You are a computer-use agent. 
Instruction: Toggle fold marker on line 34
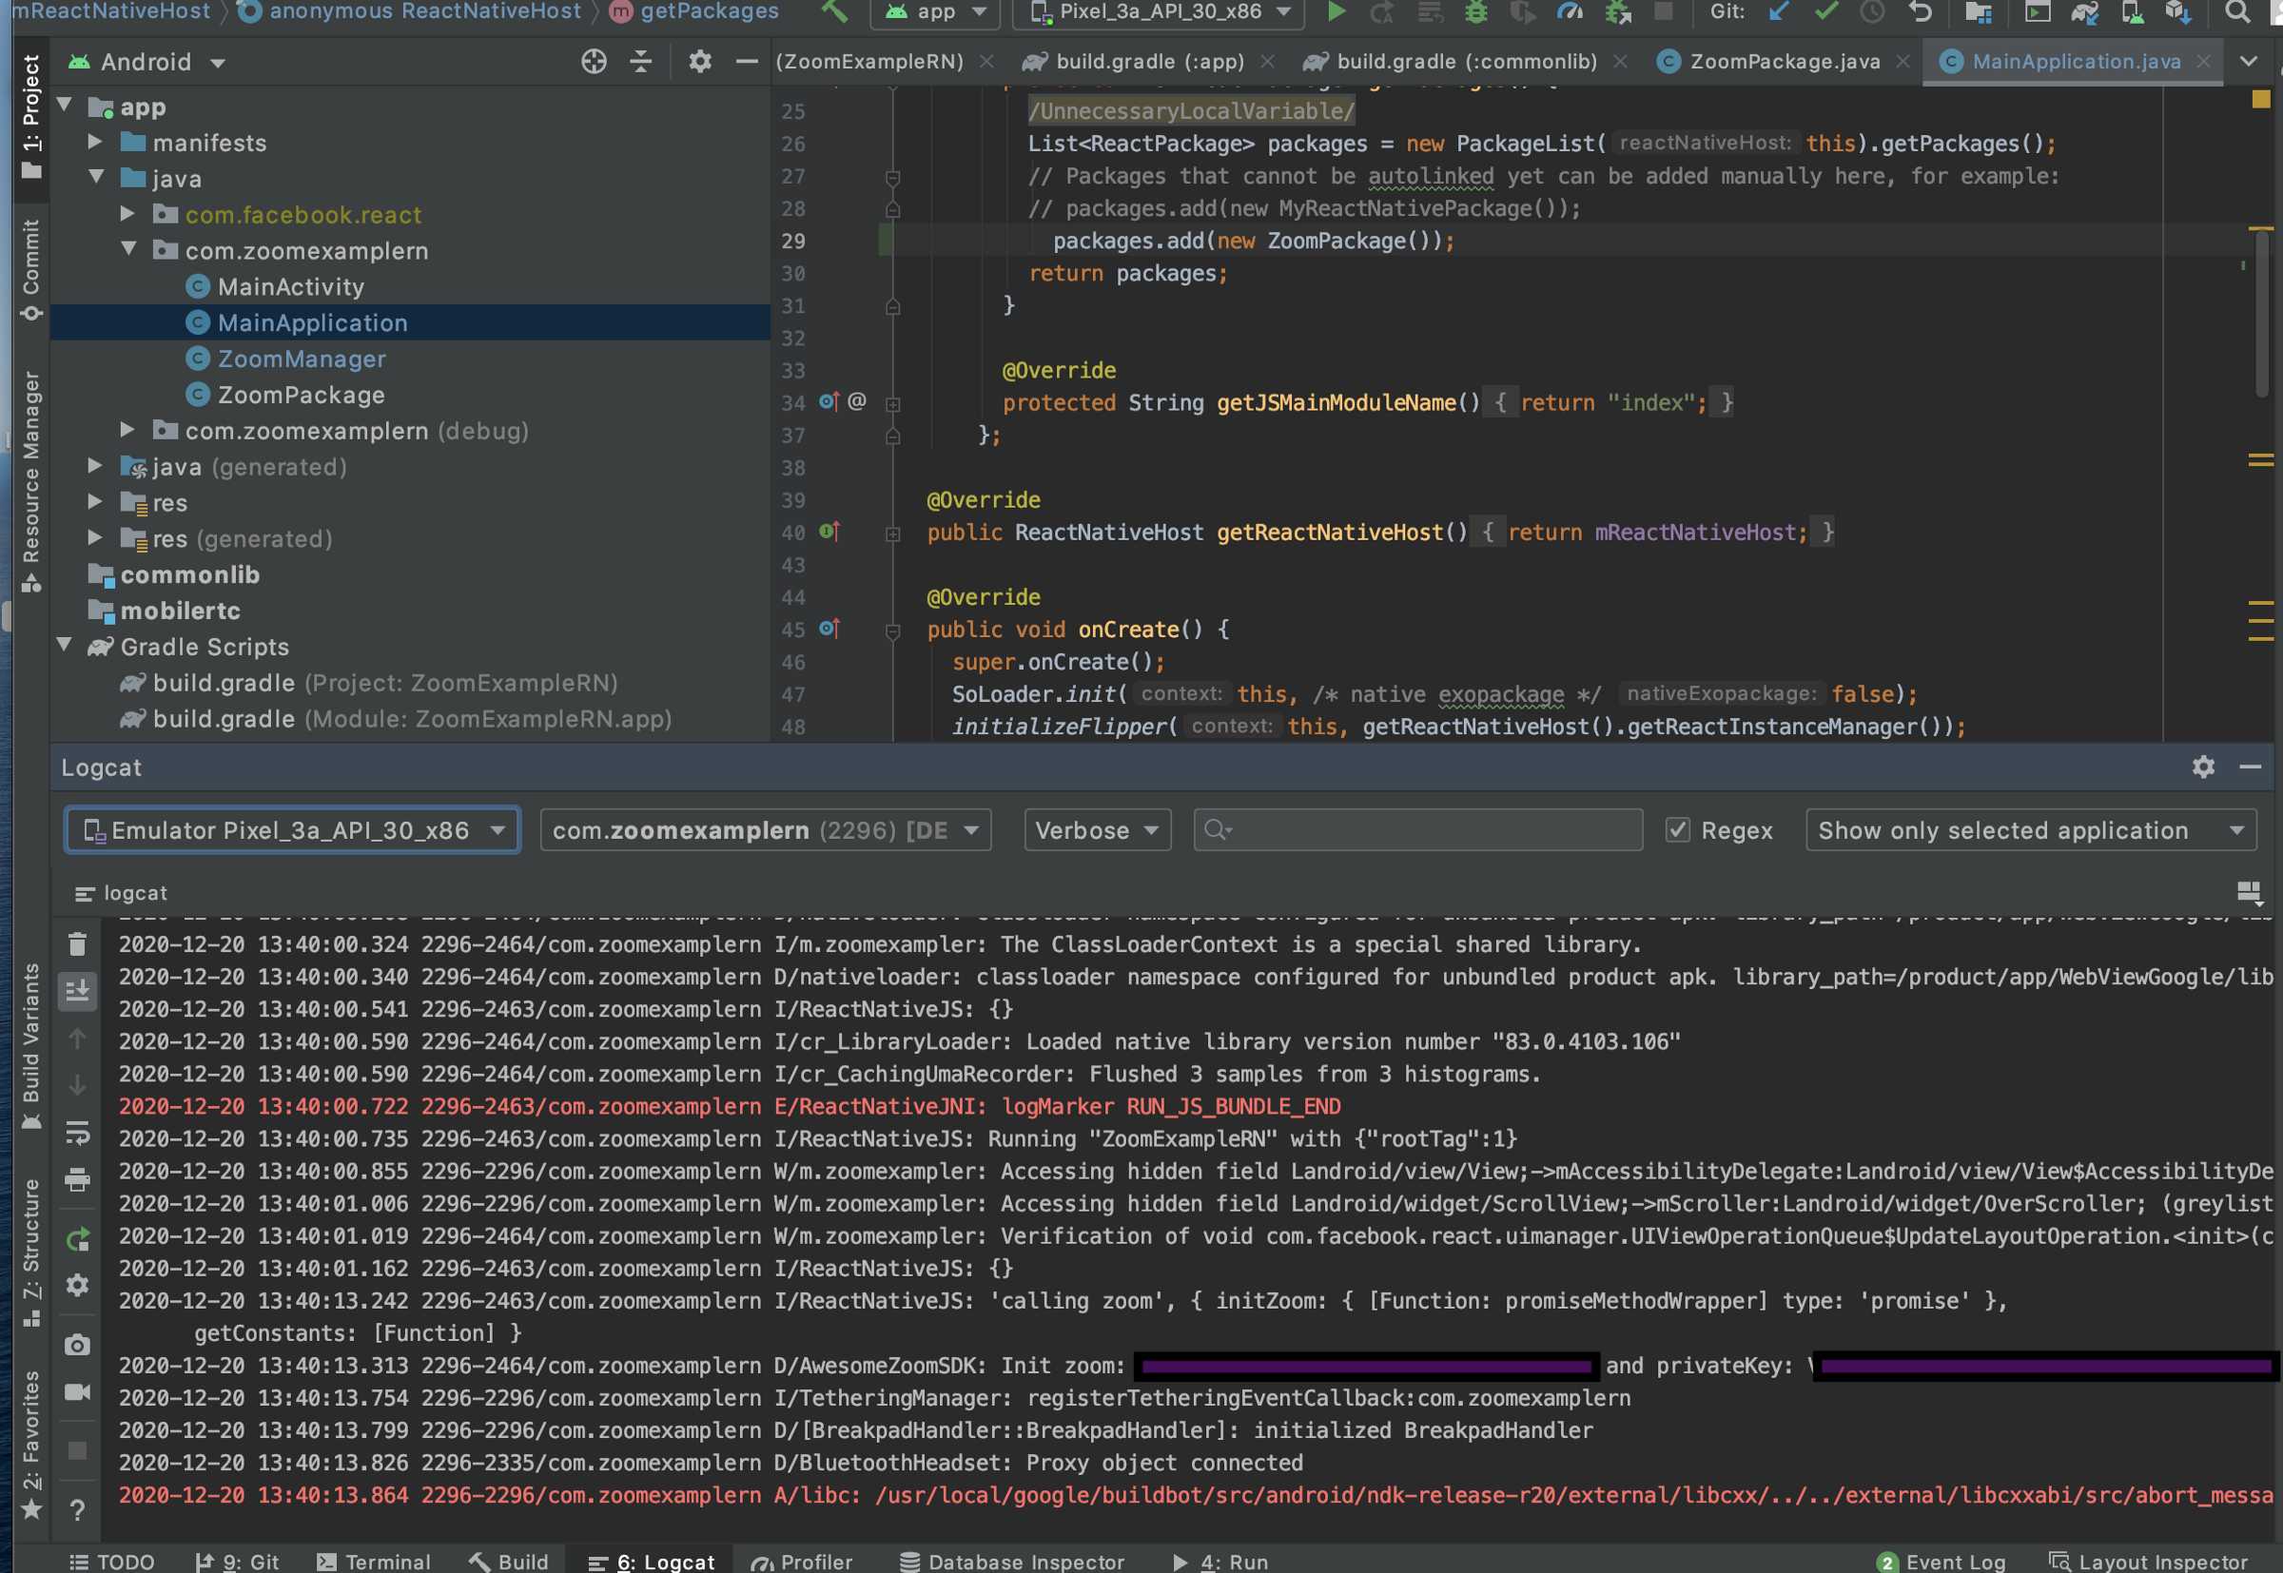pyautogui.click(x=893, y=403)
